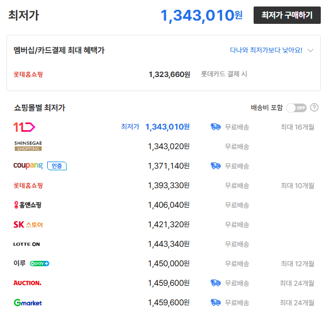Click the delivery truck icon in Coupang row
This screenshot has width=330, height=321.
(216, 166)
